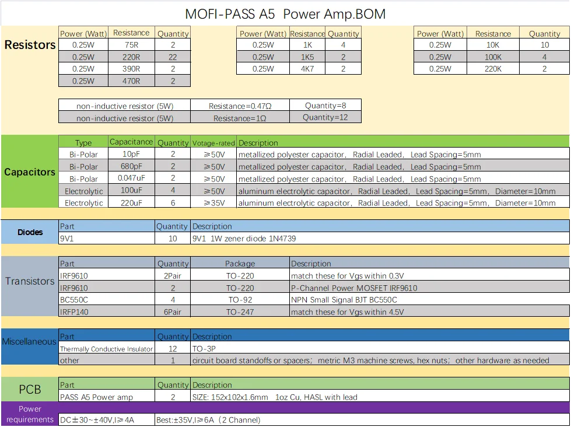Select the '4K7' resistance cell
This screenshot has width=571, height=427.
pyautogui.click(x=307, y=69)
